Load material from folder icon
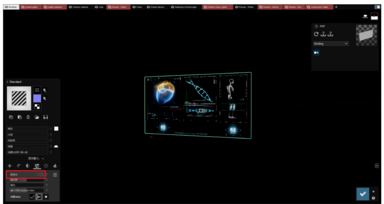The image size is (384, 204). coord(37,117)
